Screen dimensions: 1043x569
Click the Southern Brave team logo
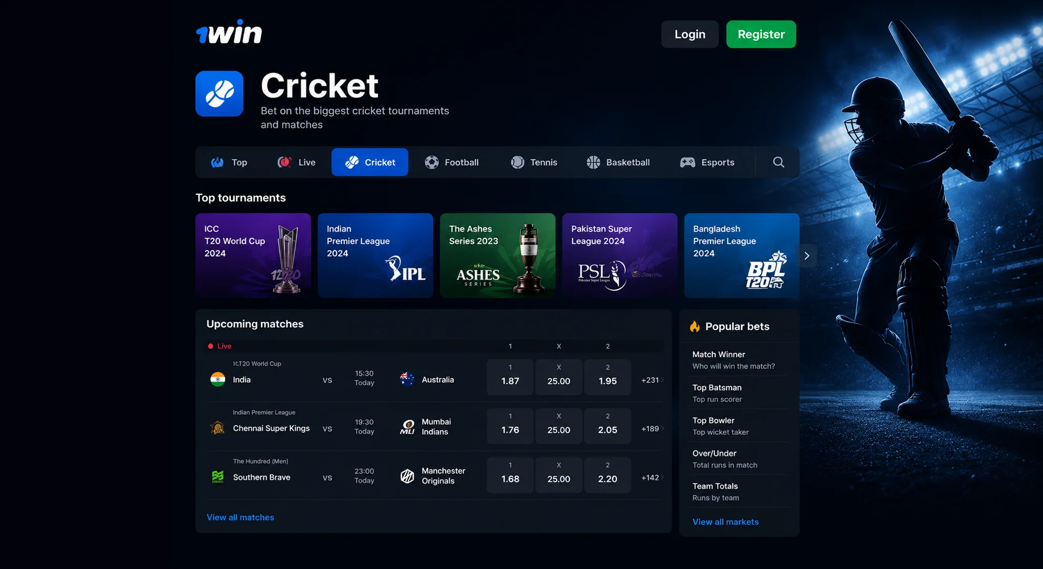(218, 477)
